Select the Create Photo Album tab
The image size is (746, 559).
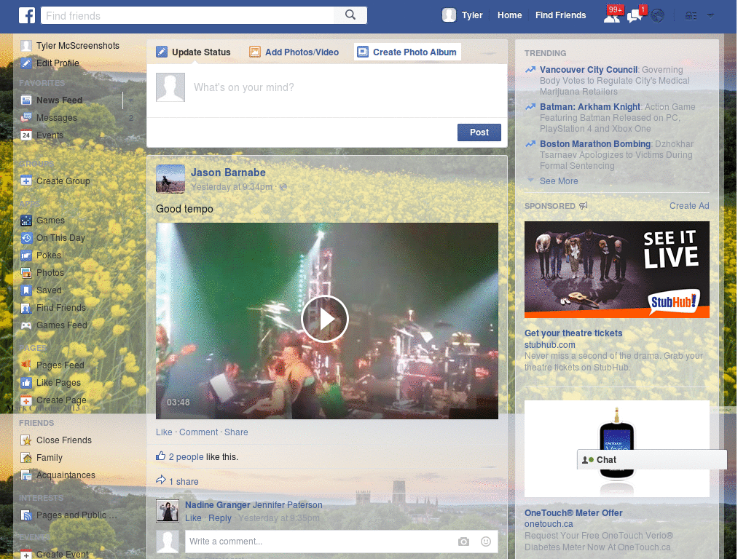(x=408, y=52)
